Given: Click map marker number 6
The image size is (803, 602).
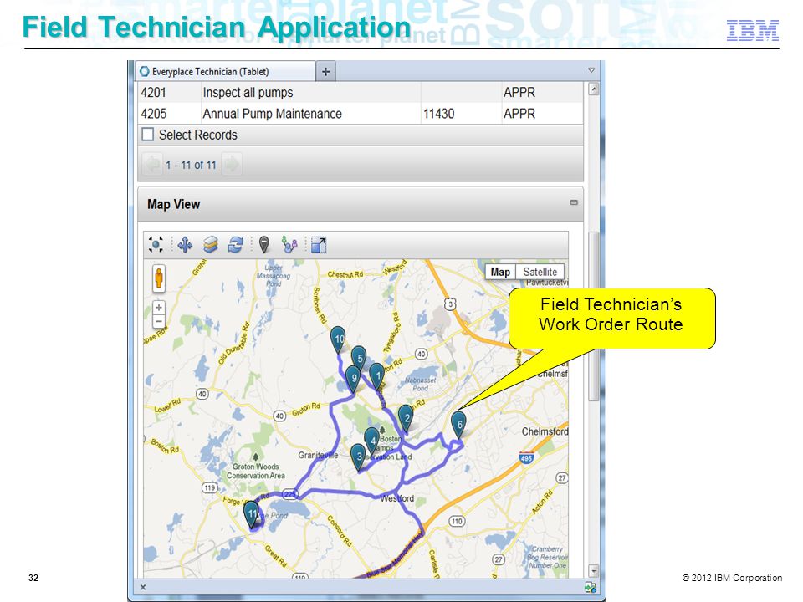Looking at the screenshot, I should pyautogui.click(x=459, y=425).
